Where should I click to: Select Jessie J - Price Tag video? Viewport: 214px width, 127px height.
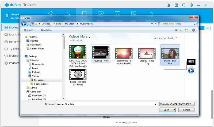[147, 56]
